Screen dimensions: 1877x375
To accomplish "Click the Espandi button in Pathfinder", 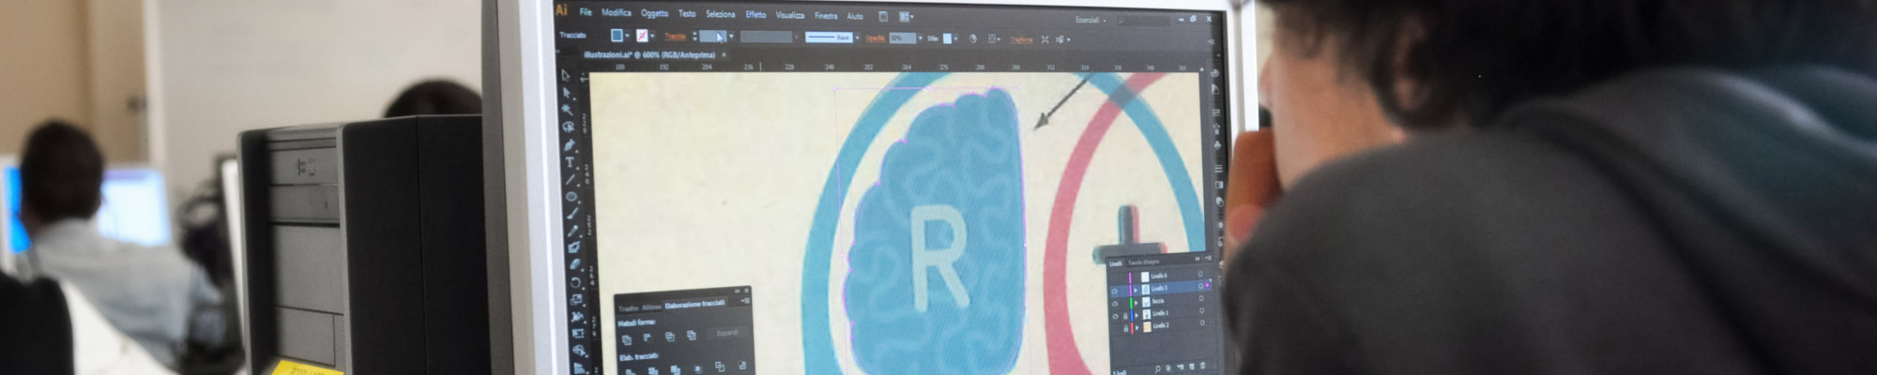I will (727, 333).
